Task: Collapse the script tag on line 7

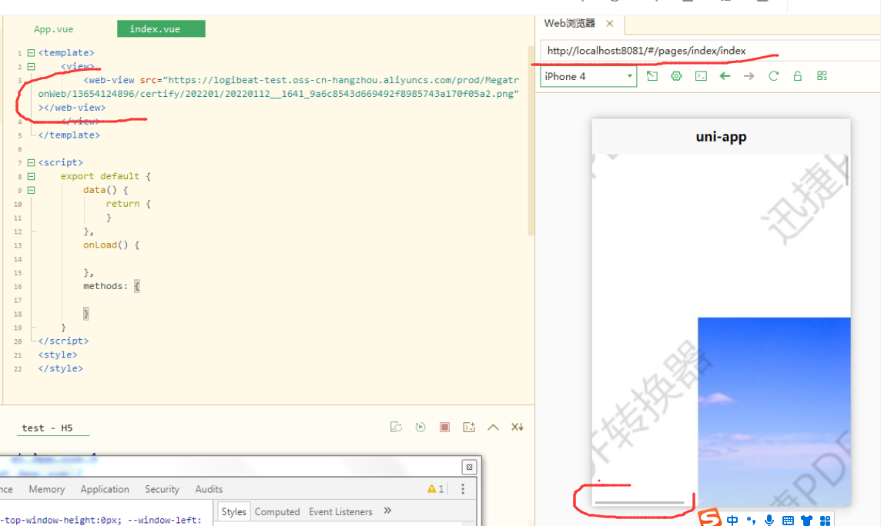Action: [x=32, y=162]
